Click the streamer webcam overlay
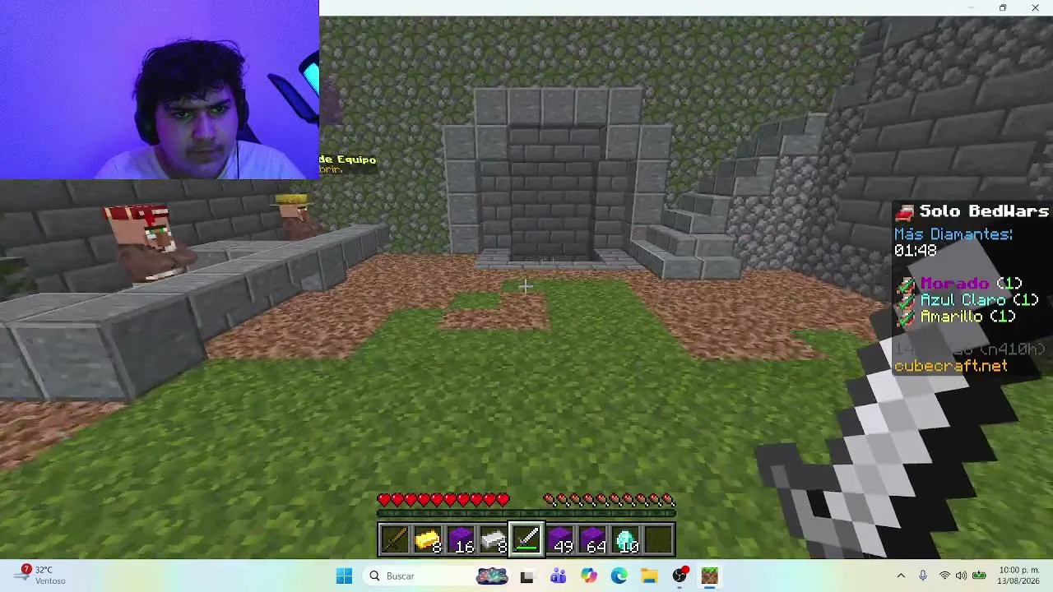This screenshot has width=1053, height=592. [x=160, y=90]
